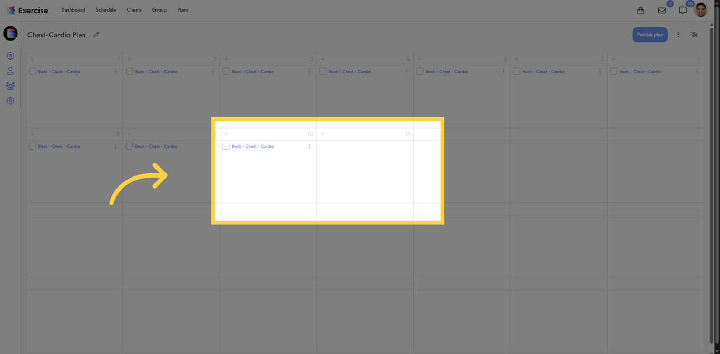Open the three-dot menu on day 3's workout
This screenshot has width=720, height=354.
click(x=309, y=71)
